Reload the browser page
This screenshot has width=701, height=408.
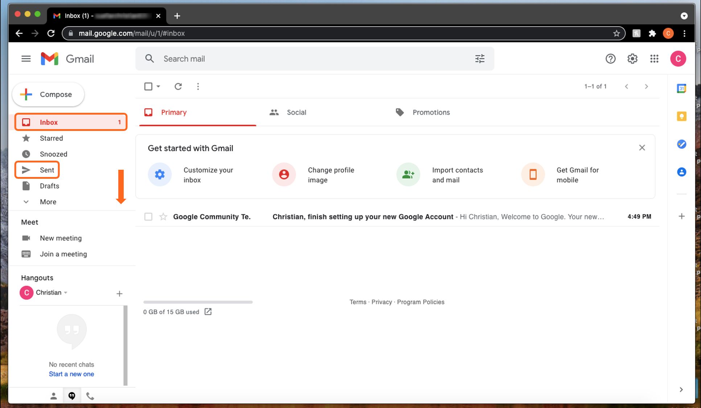pos(51,33)
